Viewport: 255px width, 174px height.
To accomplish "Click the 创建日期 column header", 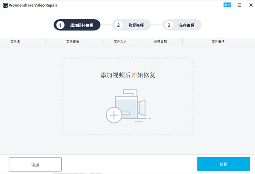I will click(x=160, y=42).
